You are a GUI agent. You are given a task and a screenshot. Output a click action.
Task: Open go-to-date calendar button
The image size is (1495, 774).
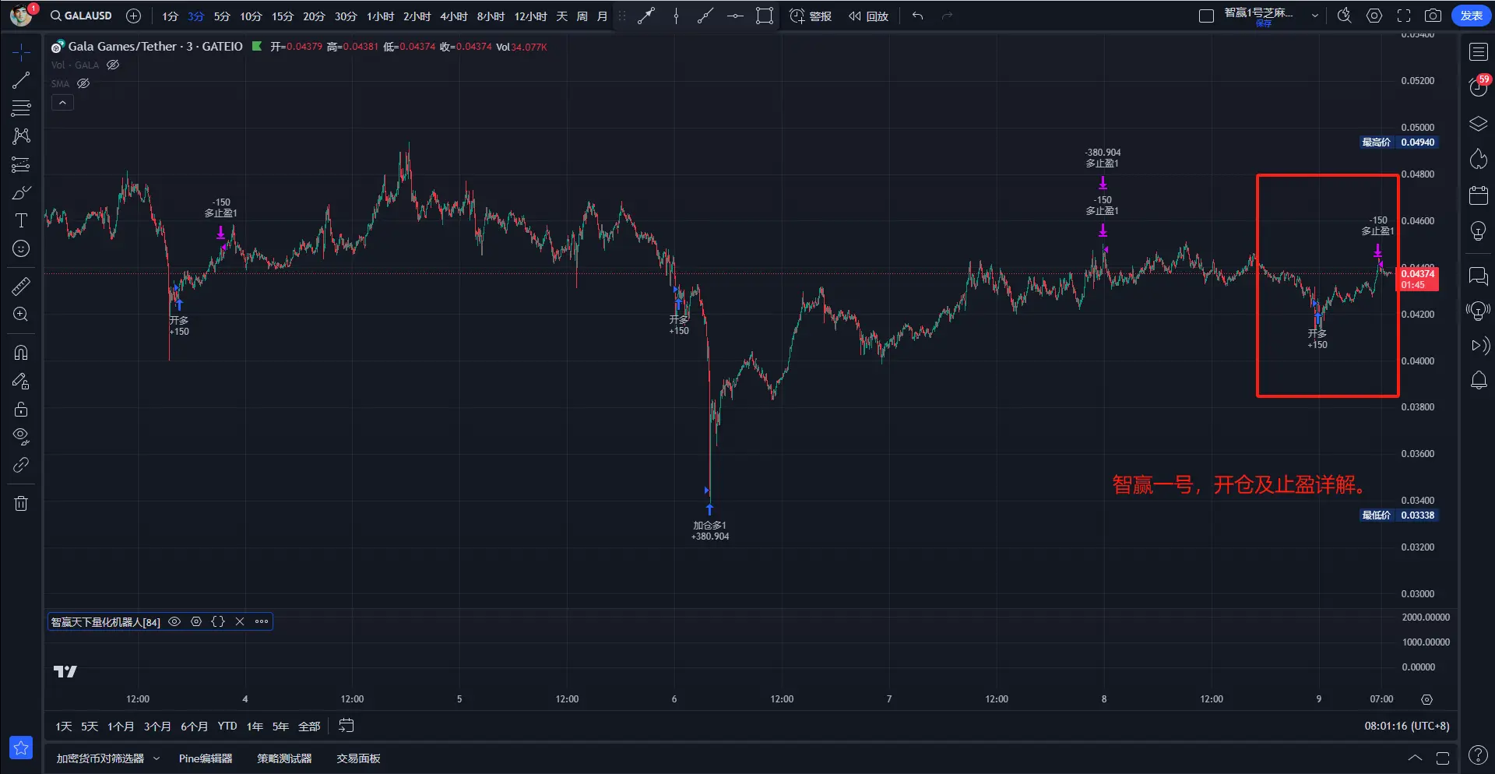click(346, 726)
